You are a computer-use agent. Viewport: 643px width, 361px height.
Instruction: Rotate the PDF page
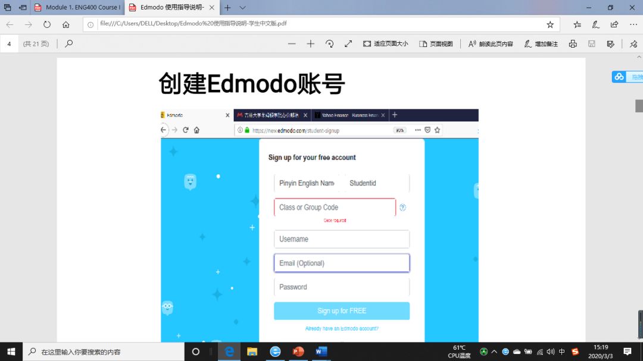[329, 44]
